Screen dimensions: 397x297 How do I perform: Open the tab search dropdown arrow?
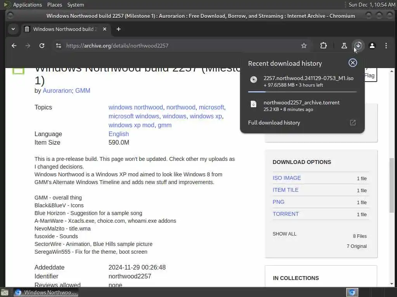[13, 29]
